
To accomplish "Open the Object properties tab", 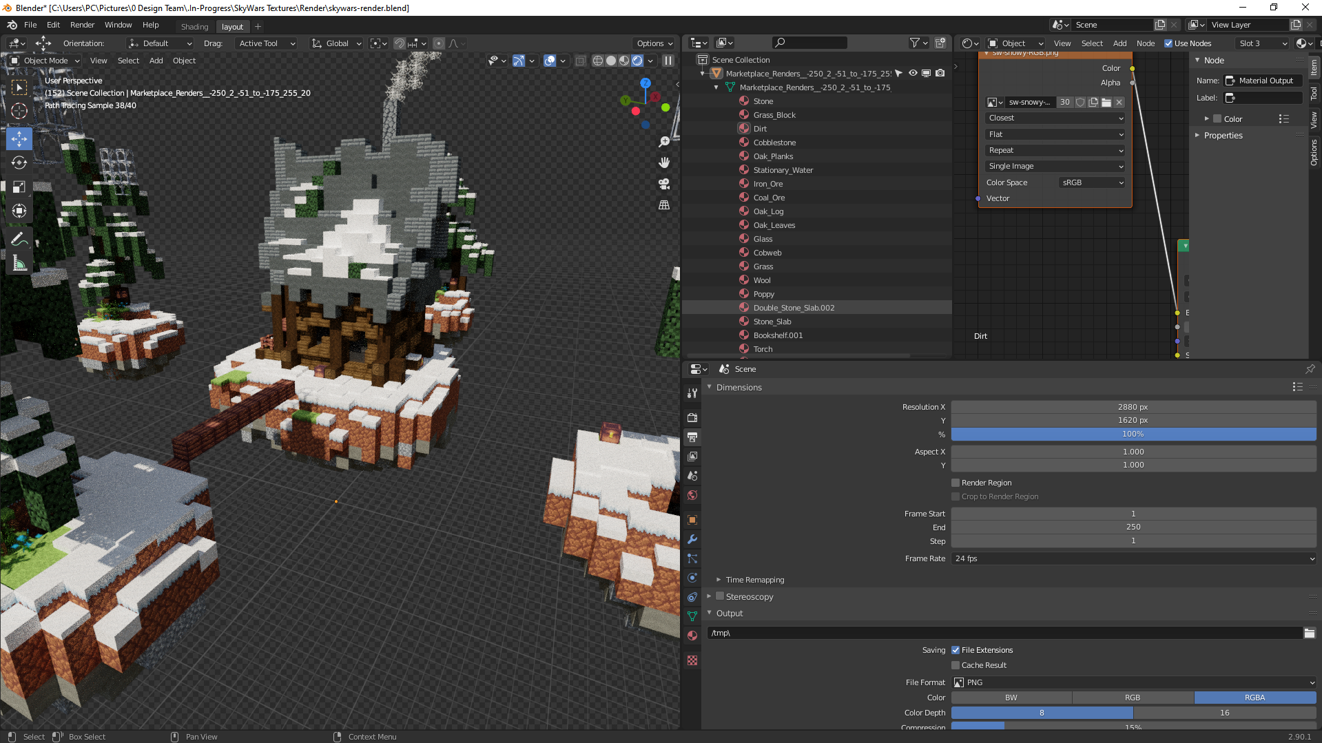I will (x=692, y=520).
